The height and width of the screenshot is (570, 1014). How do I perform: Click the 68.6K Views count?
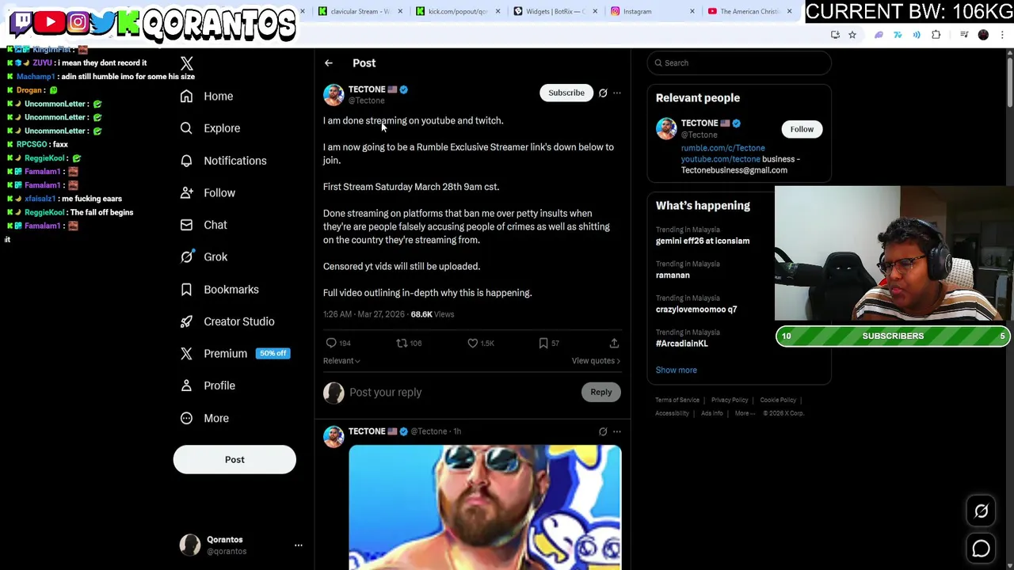click(x=433, y=314)
